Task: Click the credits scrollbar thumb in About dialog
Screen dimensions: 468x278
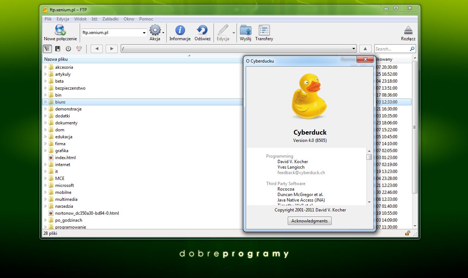Action: click(x=369, y=157)
